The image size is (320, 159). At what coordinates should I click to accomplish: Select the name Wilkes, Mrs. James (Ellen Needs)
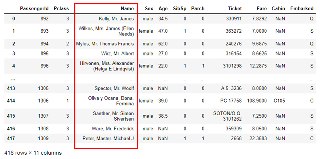[x=106, y=31]
